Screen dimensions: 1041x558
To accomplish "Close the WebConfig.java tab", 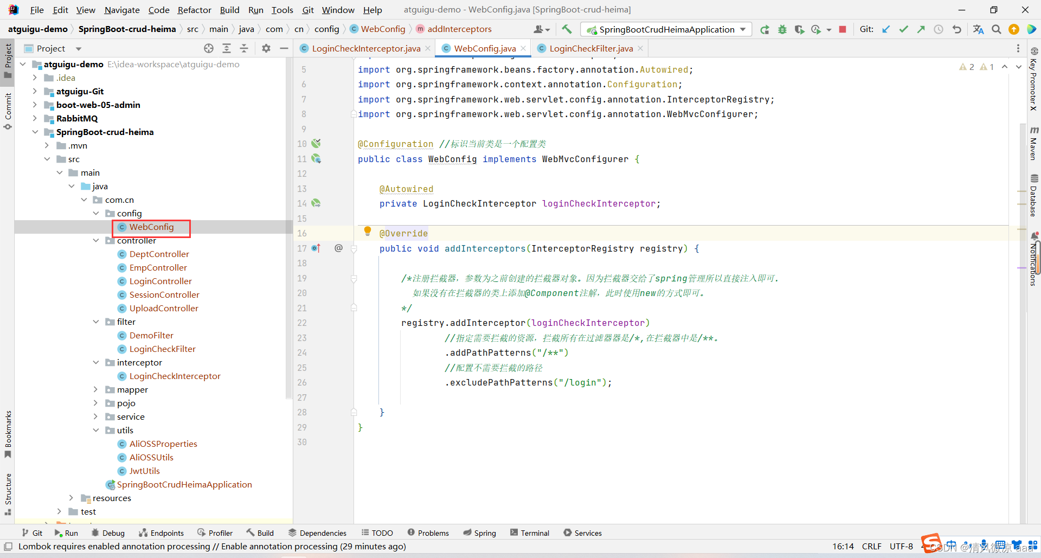I will pyautogui.click(x=523, y=48).
